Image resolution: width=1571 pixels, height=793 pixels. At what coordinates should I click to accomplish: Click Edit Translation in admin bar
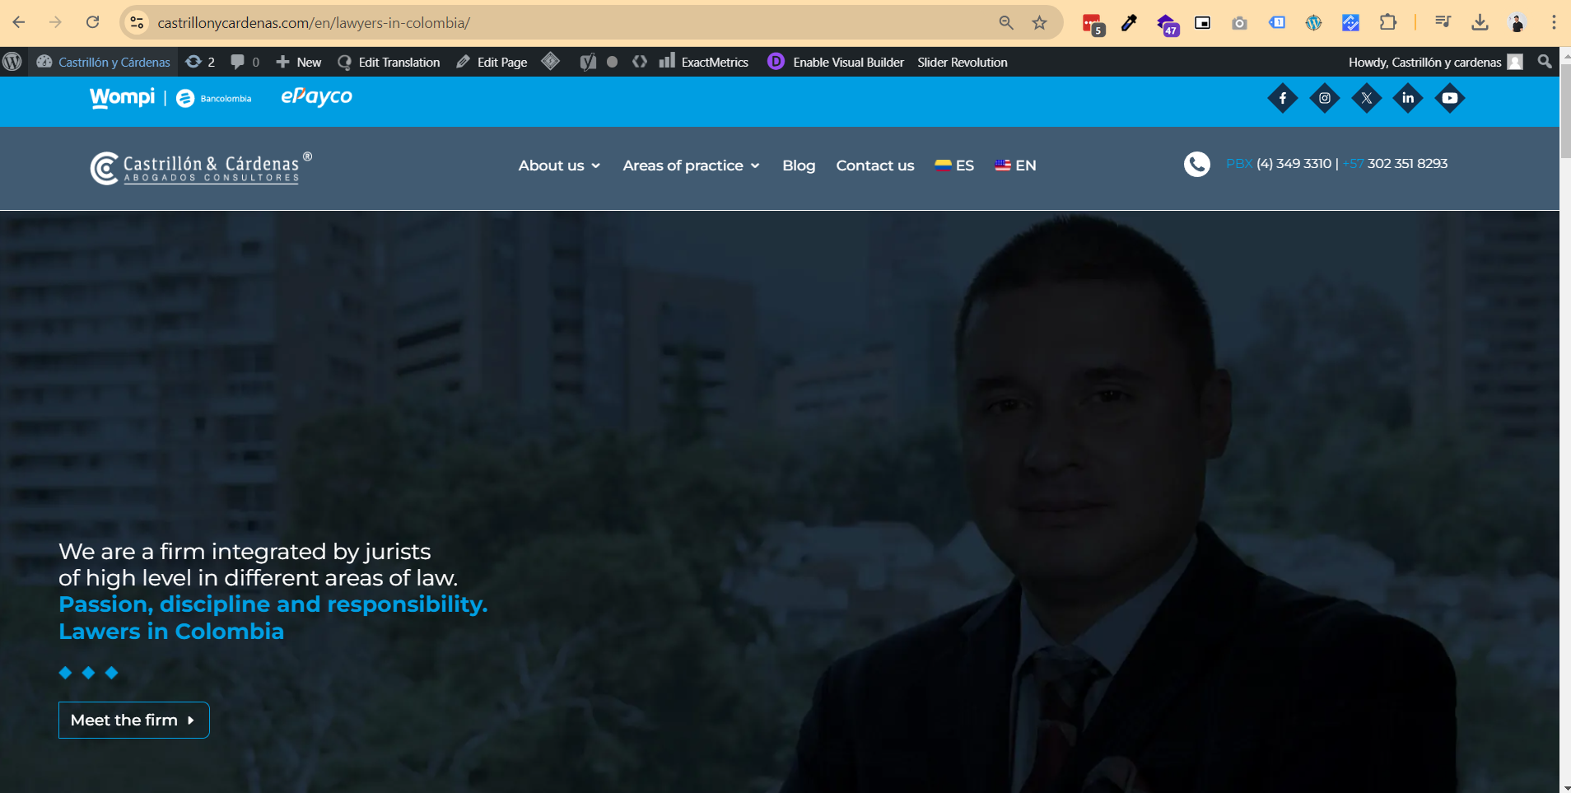click(389, 62)
